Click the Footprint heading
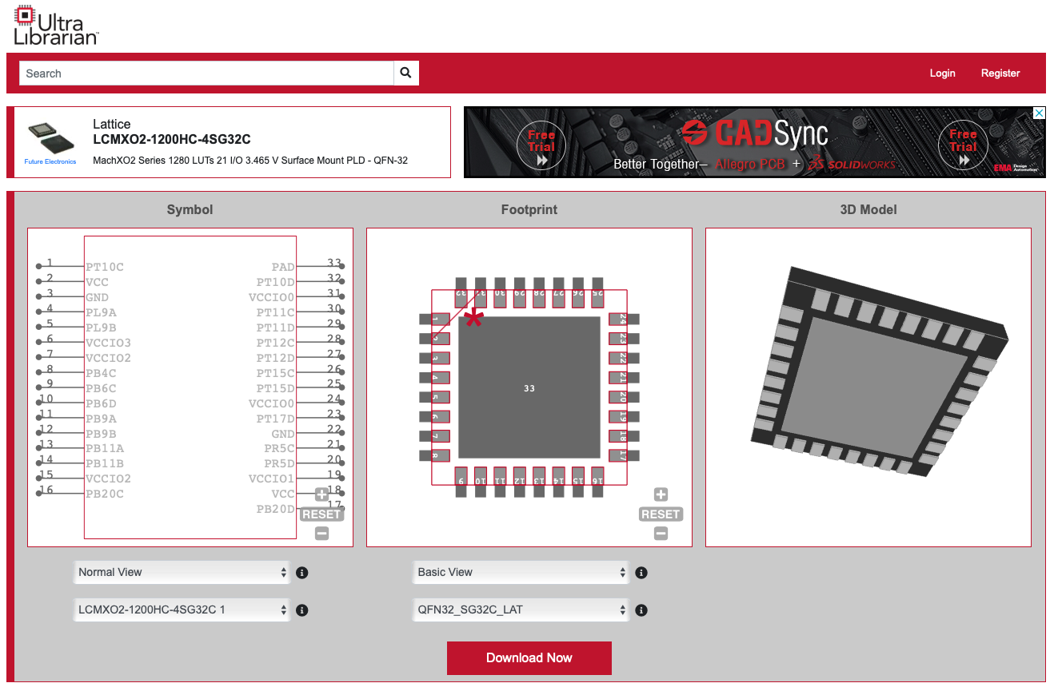Image resolution: width=1050 pixels, height=687 pixels. pos(529,209)
